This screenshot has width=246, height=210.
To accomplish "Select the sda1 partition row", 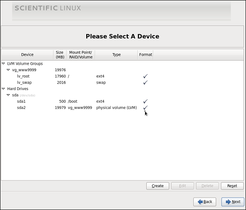I will 122,101.
